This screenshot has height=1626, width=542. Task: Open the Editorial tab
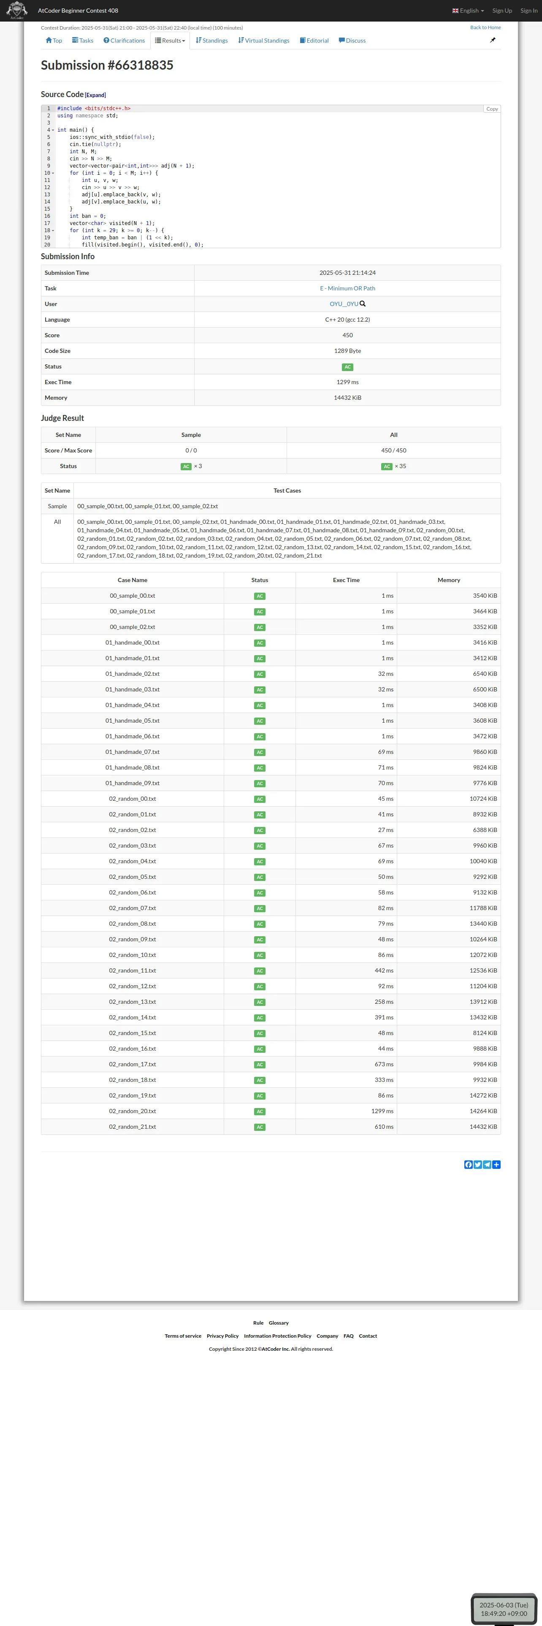[x=314, y=41]
